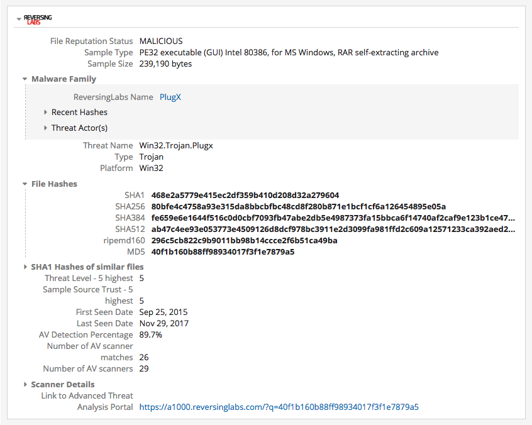Open the a1000.reversinglabs.com analysis portal link
532x425 pixels.
click(279, 407)
